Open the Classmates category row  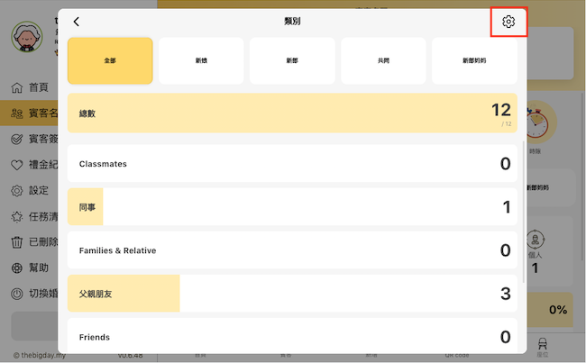pyautogui.click(x=292, y=164)
